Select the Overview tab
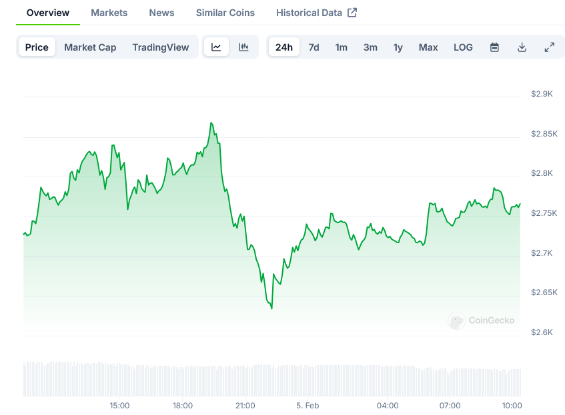 click(47, 13)
